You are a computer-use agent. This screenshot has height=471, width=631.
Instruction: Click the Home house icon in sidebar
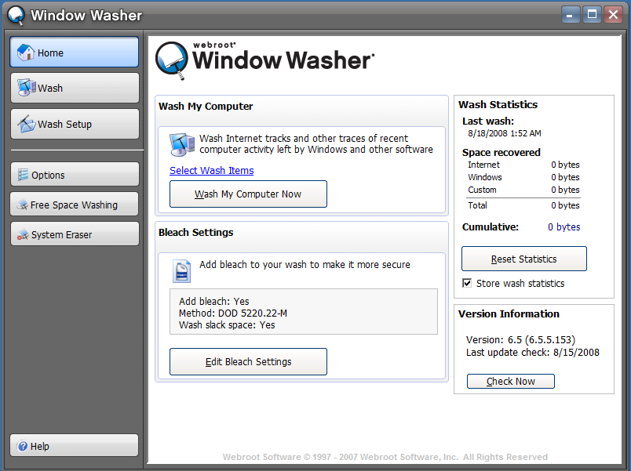(x=26, y=53)
